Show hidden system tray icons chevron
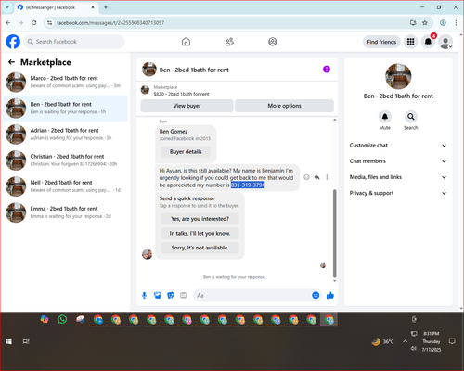The image size is (464, 371). coord(405,341)
